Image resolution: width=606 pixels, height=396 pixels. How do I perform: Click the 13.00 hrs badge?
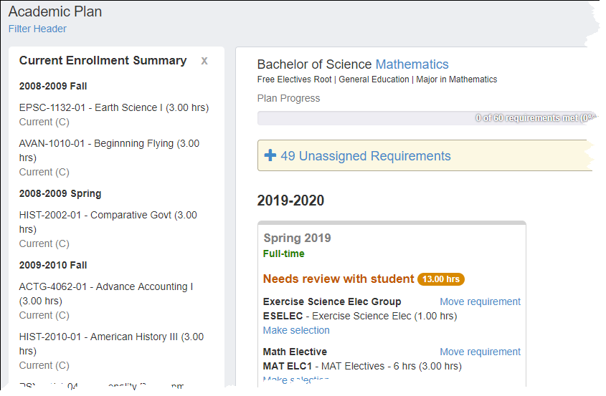(x=441, y=279)
